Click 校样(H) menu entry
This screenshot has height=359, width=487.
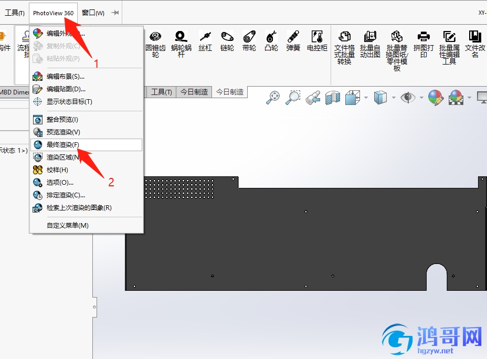coord(87,170)
